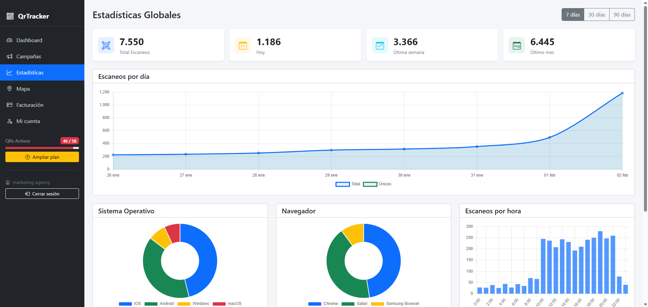Click the Ampliar plan button
Screen dimensions: 648x307
click(42, 157)
